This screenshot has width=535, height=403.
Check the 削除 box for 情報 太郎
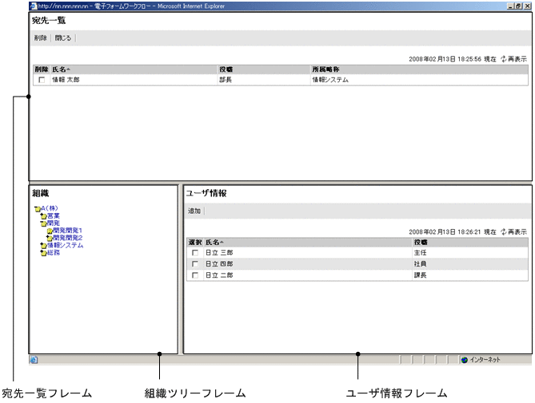(x=42, y=80)
